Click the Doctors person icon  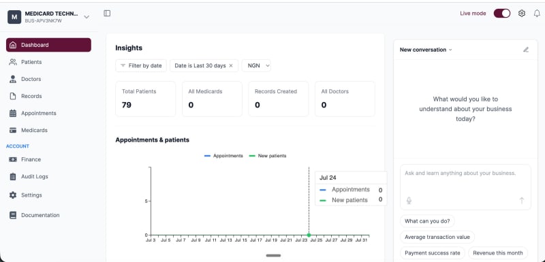tap(13, 79)
